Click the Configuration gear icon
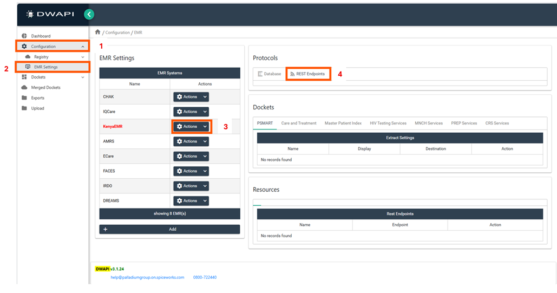Image resolution: width=557 pixels, height=293 pixels. (24, 46)
